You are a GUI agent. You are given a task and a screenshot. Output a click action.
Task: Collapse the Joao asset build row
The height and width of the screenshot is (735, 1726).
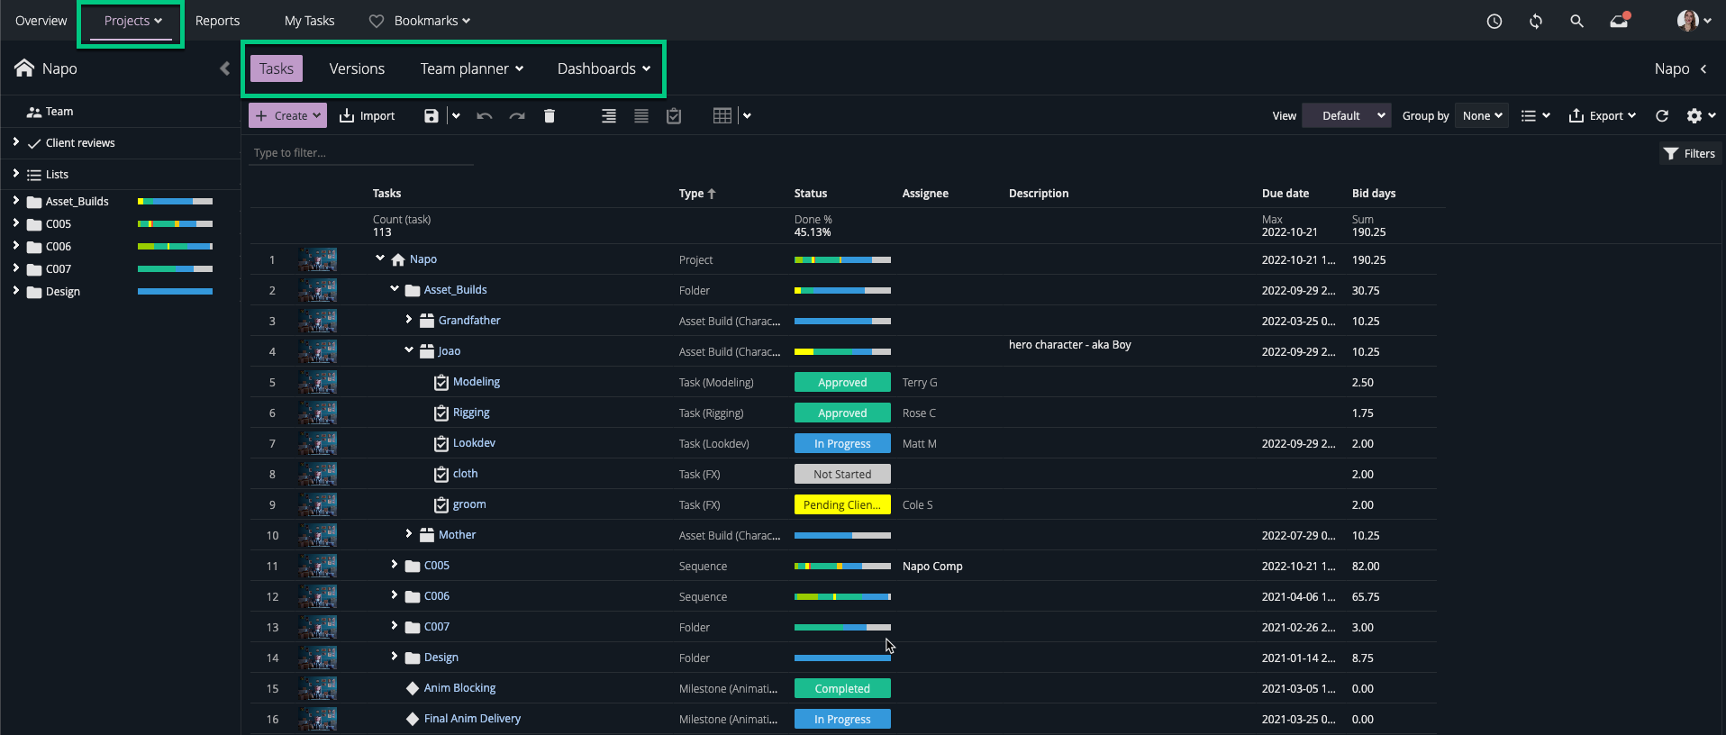[409, 350]
